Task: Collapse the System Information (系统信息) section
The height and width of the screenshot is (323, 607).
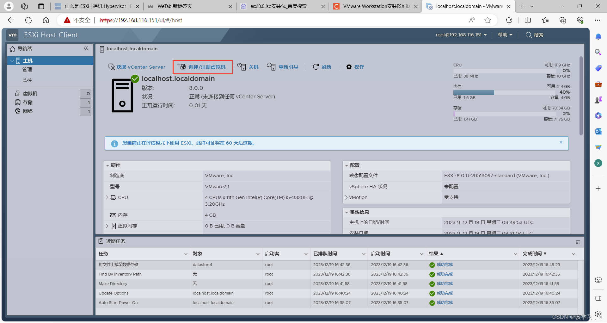Action: [346, 212]
